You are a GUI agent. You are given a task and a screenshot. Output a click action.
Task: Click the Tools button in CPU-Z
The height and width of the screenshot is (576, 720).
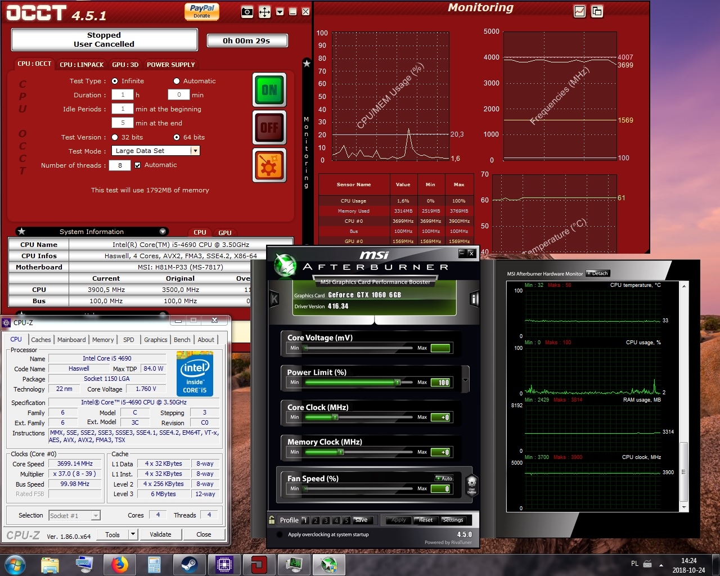112,534
